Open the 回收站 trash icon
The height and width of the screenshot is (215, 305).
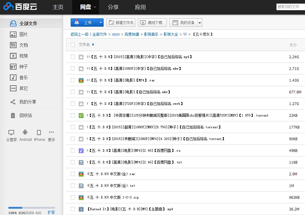click(13, 116)
